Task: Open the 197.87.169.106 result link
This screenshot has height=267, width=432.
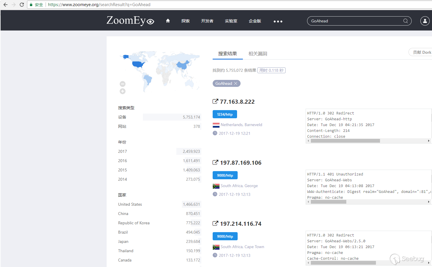Action: 241,163
